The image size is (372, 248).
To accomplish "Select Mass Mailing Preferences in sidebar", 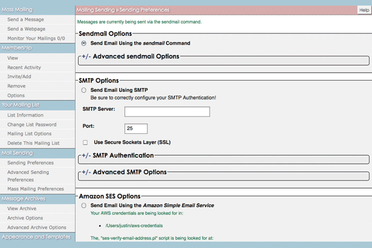I will coord(35,188).
